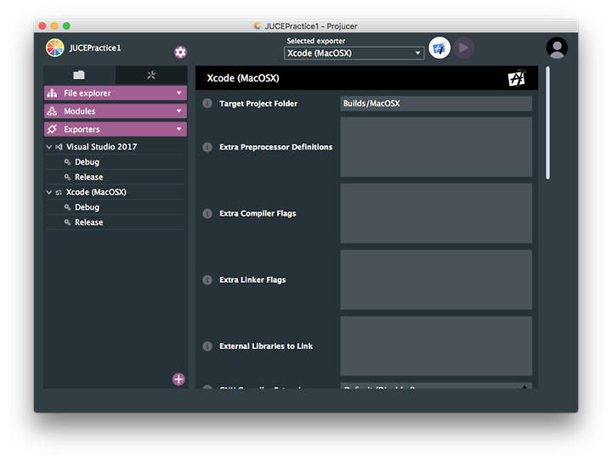Image resolution: width=612 pixels, height=461 pixels.
Task: Show info for Extra Compiler Flags
Action: pos(207,214)
